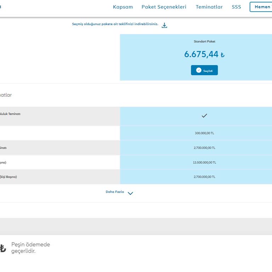Click the Standart Paket title
The width and height of the screenshot is (272, 272).
(204, 41)
